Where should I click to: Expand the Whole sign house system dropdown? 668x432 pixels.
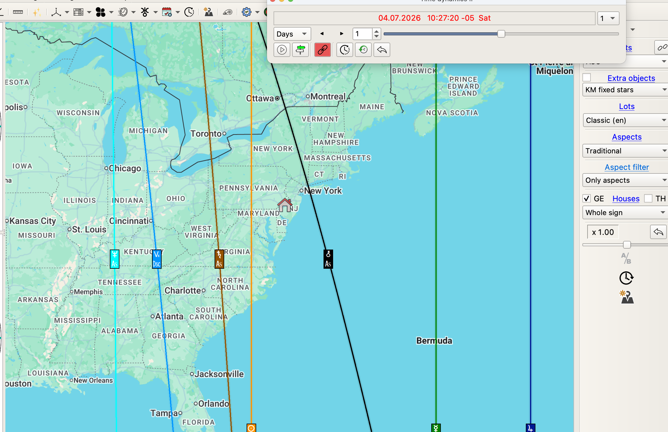[625, 213]
